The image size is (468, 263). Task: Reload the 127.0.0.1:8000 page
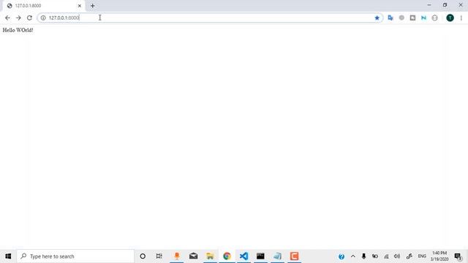coord(29,18)
